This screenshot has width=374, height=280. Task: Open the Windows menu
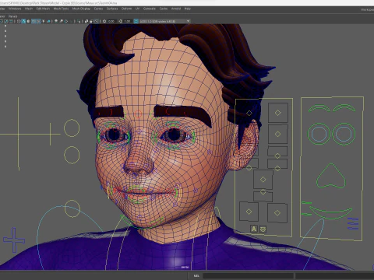coord(15,9)
